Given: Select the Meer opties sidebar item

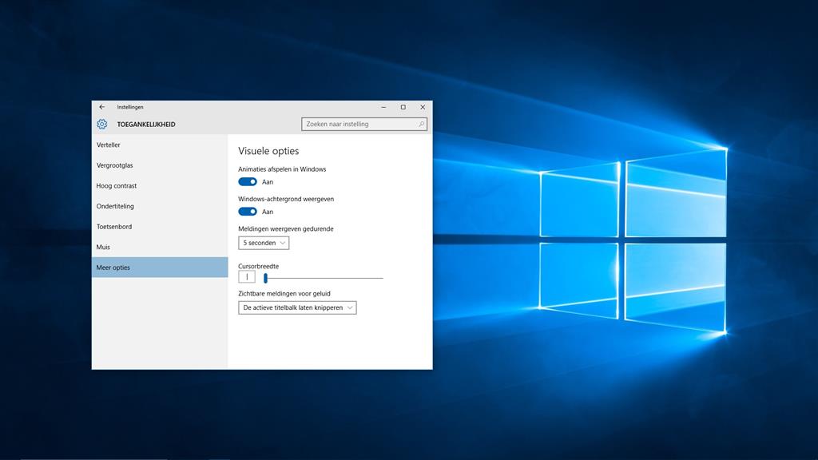Looking at the screenshot, I should click(x=160, y=267).
